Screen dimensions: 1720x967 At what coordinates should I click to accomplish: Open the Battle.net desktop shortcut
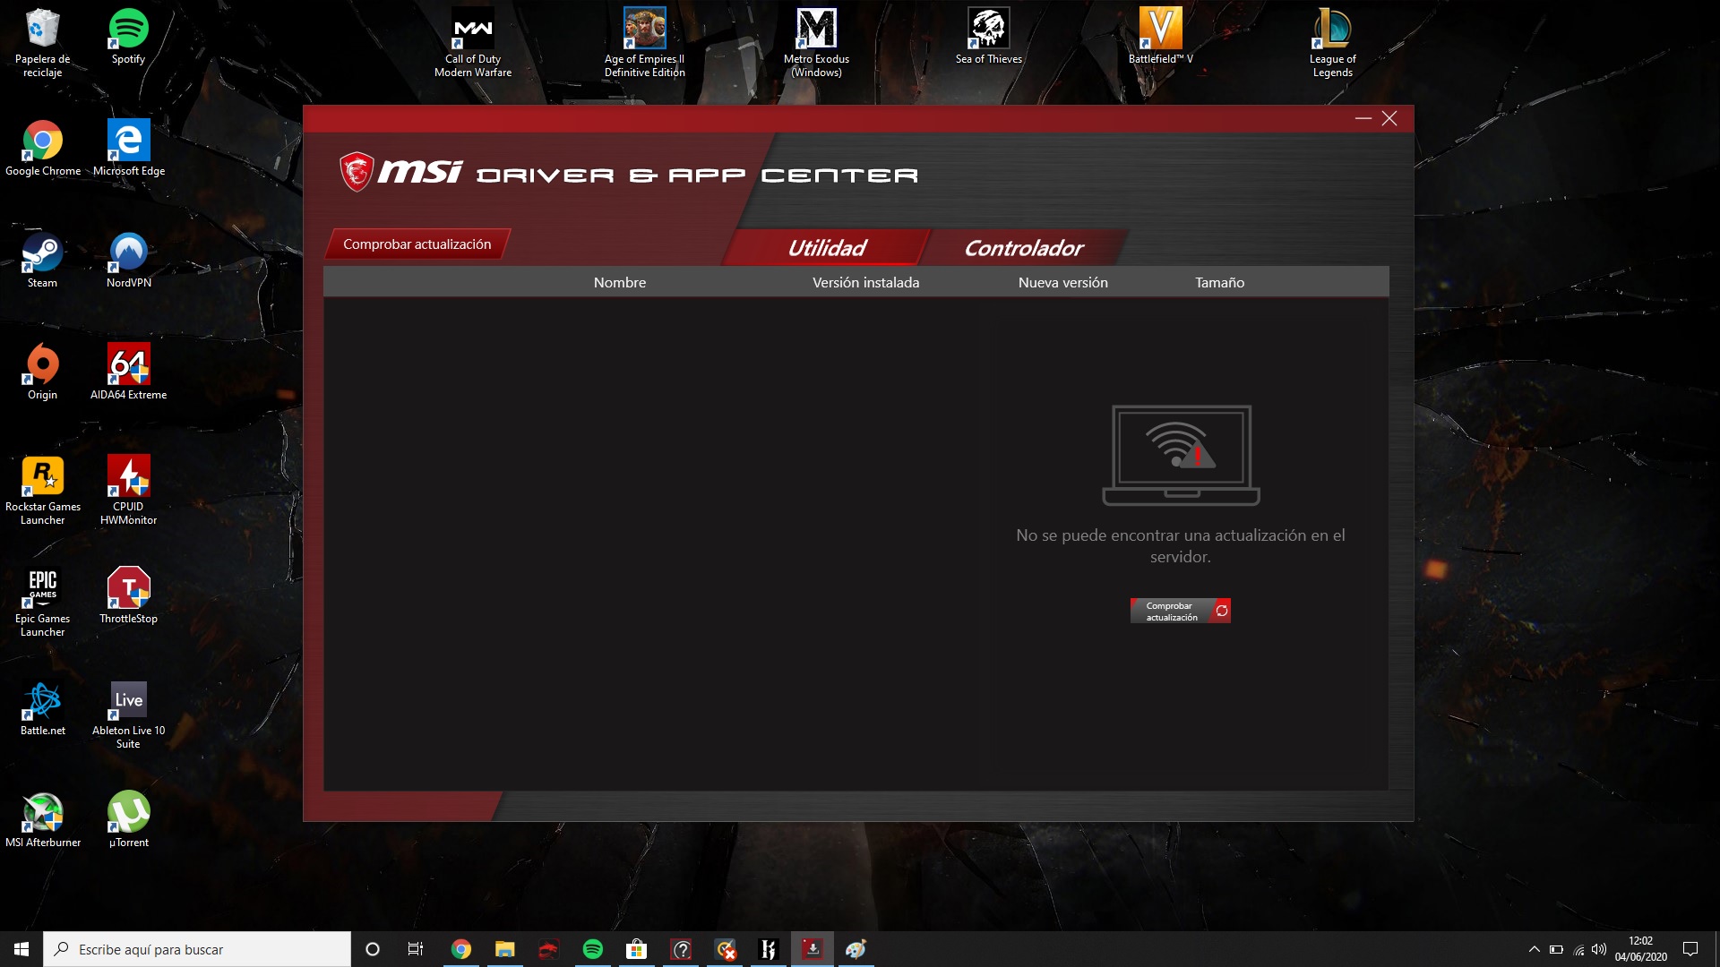(x=42, y=708)
